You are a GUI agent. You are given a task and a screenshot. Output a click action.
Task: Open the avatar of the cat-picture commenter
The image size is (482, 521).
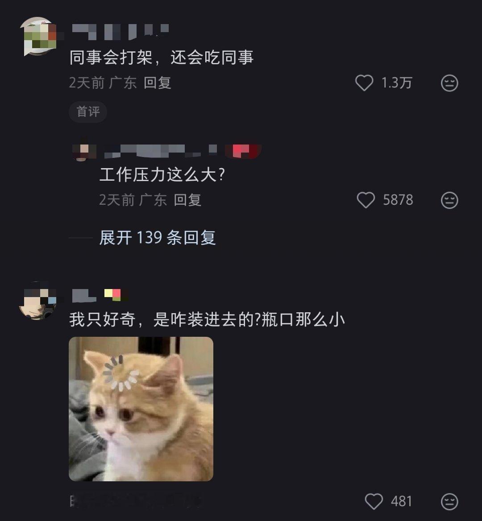tap(38, 301)
